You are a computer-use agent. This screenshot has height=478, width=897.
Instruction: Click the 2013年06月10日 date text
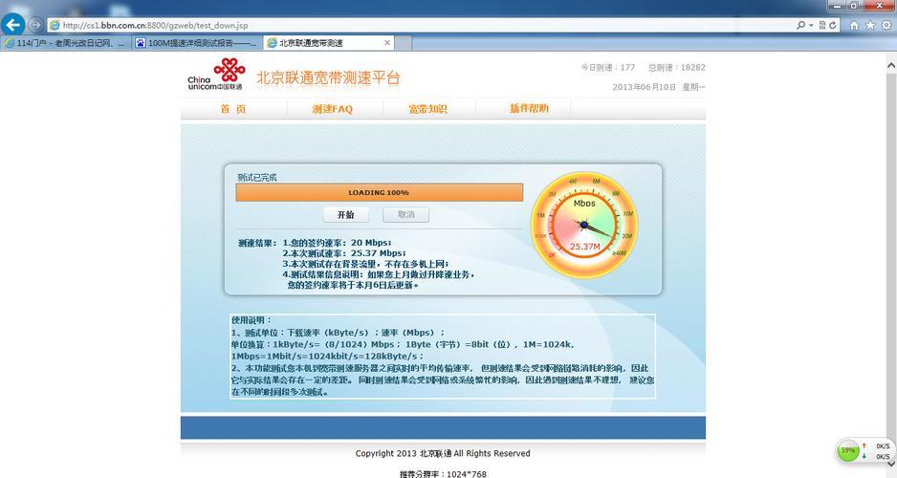[645, 87]
